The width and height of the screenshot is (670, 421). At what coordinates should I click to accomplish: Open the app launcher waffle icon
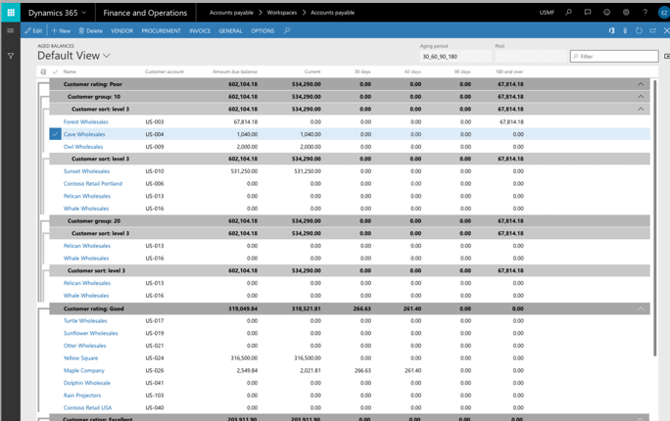coord(11,13)
